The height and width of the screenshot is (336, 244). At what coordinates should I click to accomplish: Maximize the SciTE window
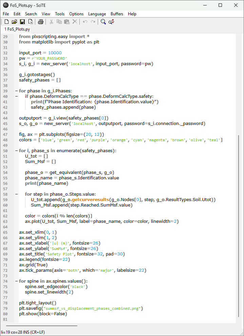click(220, 5)
